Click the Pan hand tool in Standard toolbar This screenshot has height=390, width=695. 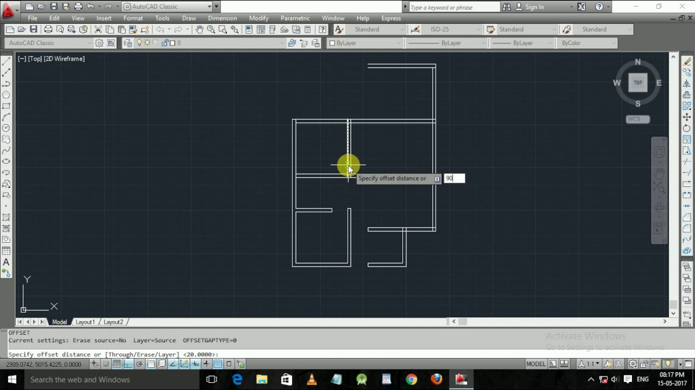click(x=199, y=29)
